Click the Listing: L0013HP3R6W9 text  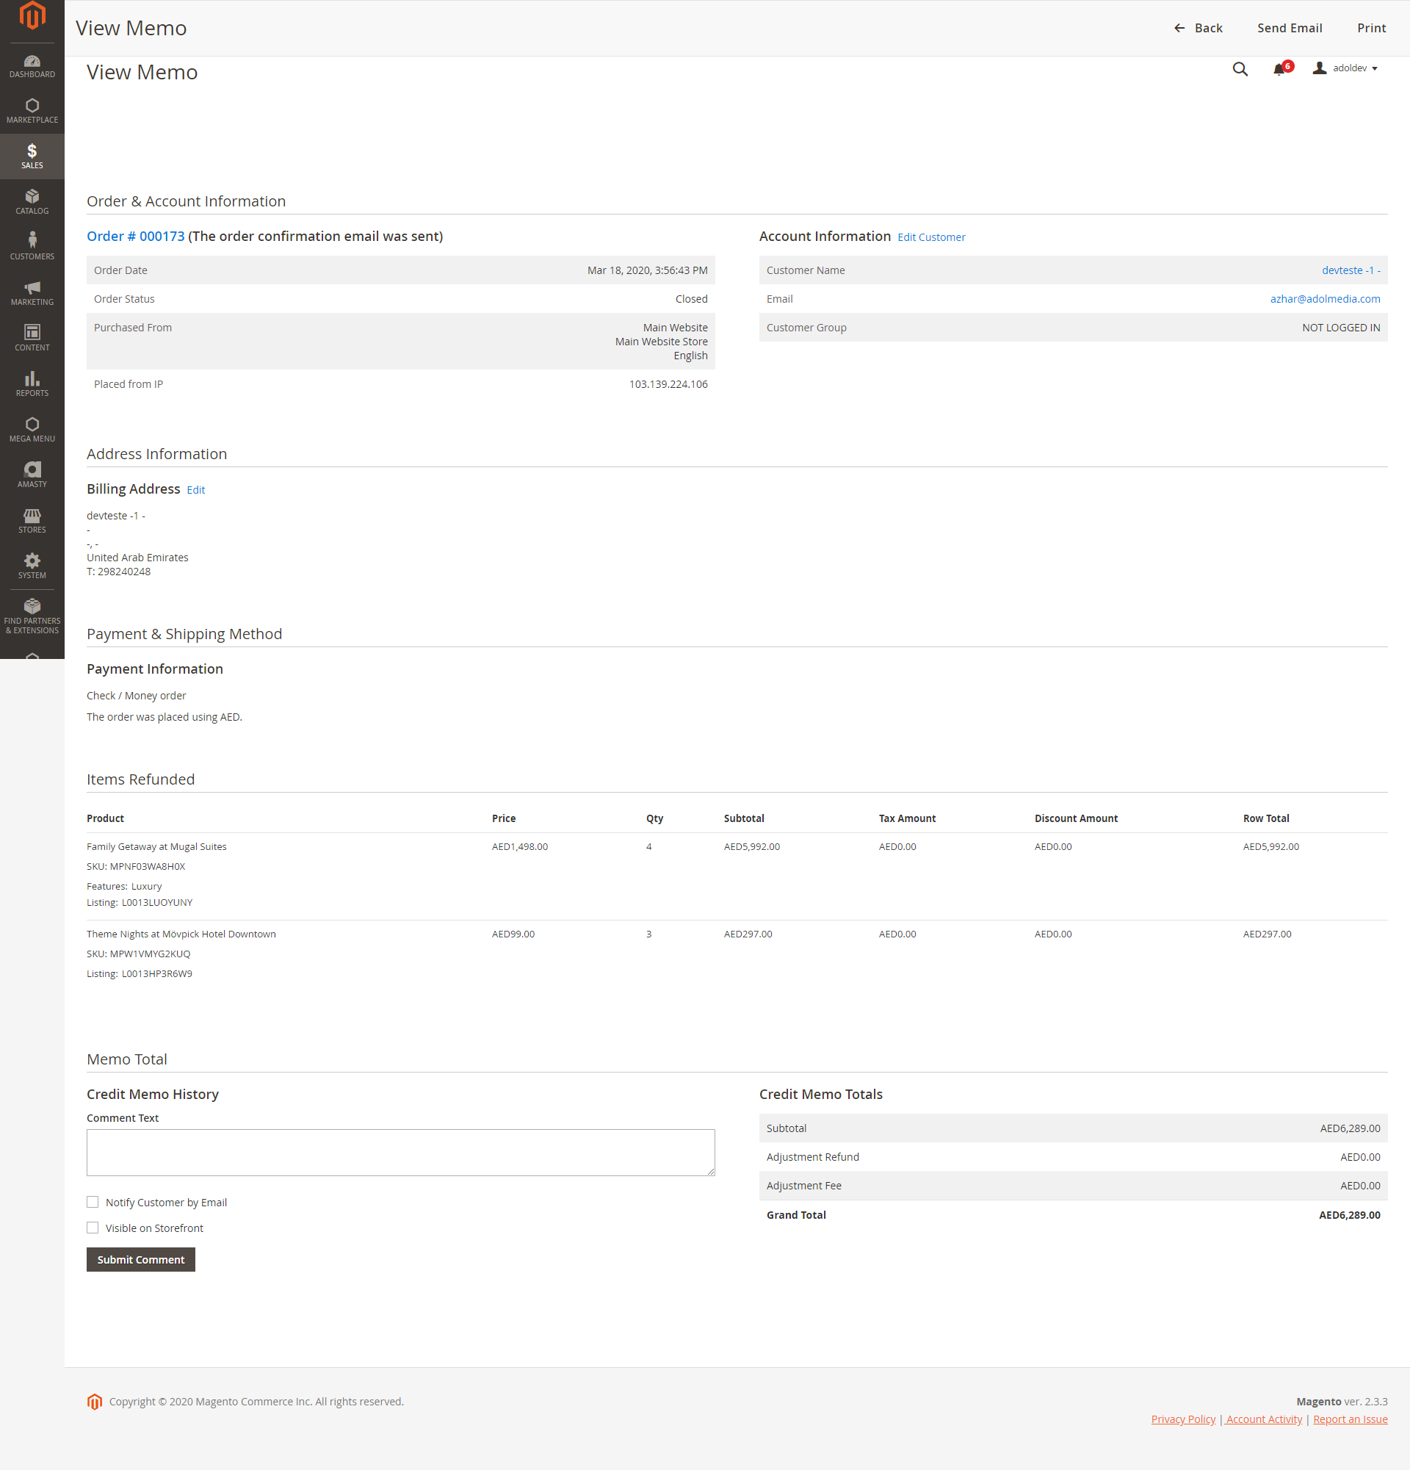tap(140, 973)
